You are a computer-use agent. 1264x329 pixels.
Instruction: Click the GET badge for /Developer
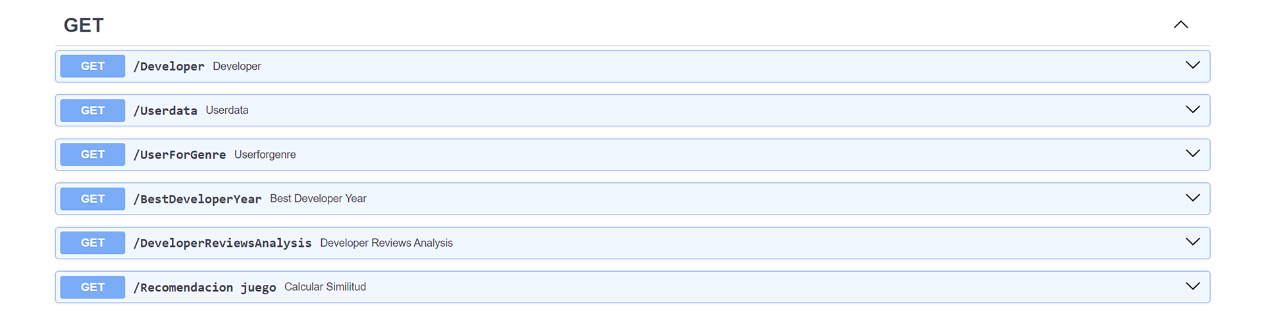(93, 66)
